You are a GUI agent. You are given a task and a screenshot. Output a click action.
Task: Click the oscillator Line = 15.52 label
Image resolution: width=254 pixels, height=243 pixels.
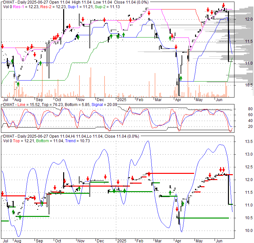28,105
